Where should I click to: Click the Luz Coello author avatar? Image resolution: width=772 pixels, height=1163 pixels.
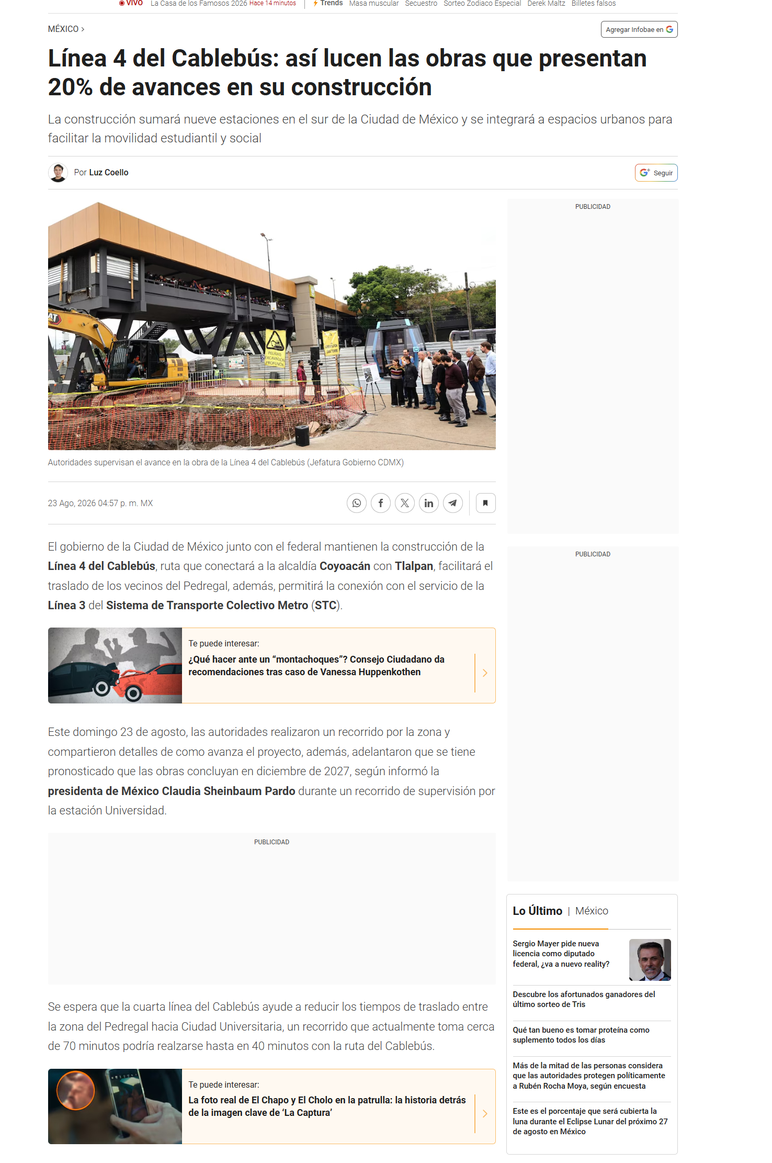(58, 172)
